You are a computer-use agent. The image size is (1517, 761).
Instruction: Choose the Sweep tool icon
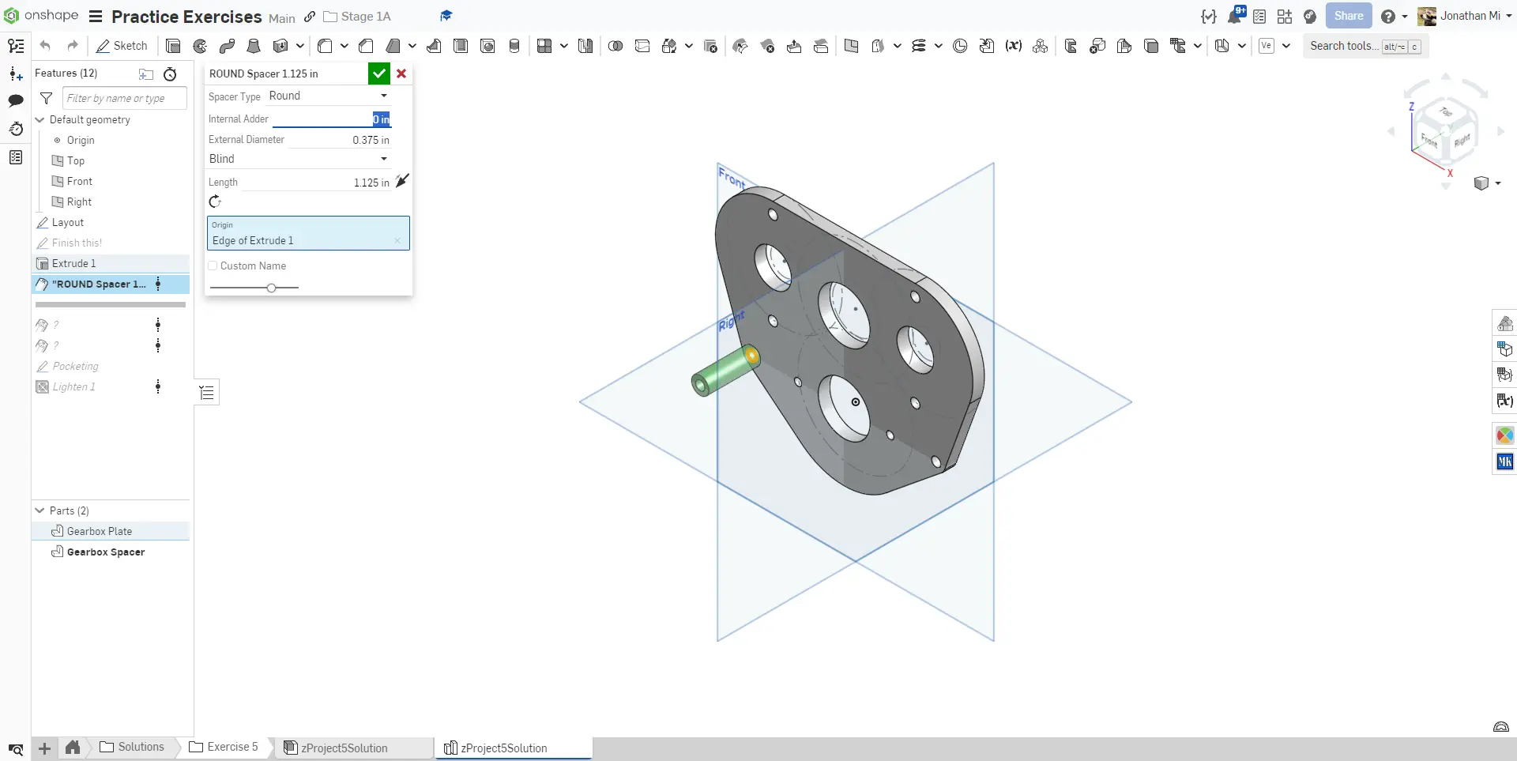pos(227,46)
